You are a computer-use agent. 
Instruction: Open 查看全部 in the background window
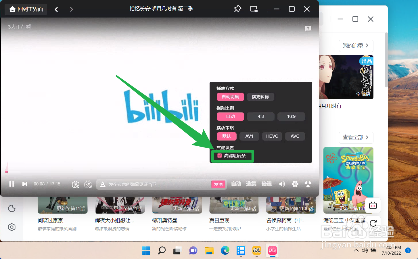point(356,137)
